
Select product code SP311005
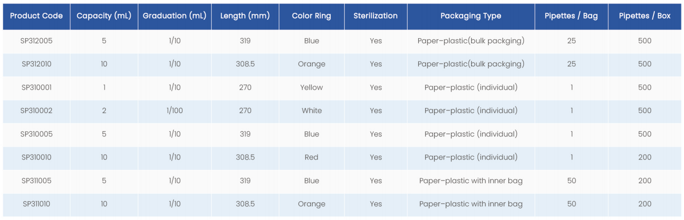click(x=37, y=181)
